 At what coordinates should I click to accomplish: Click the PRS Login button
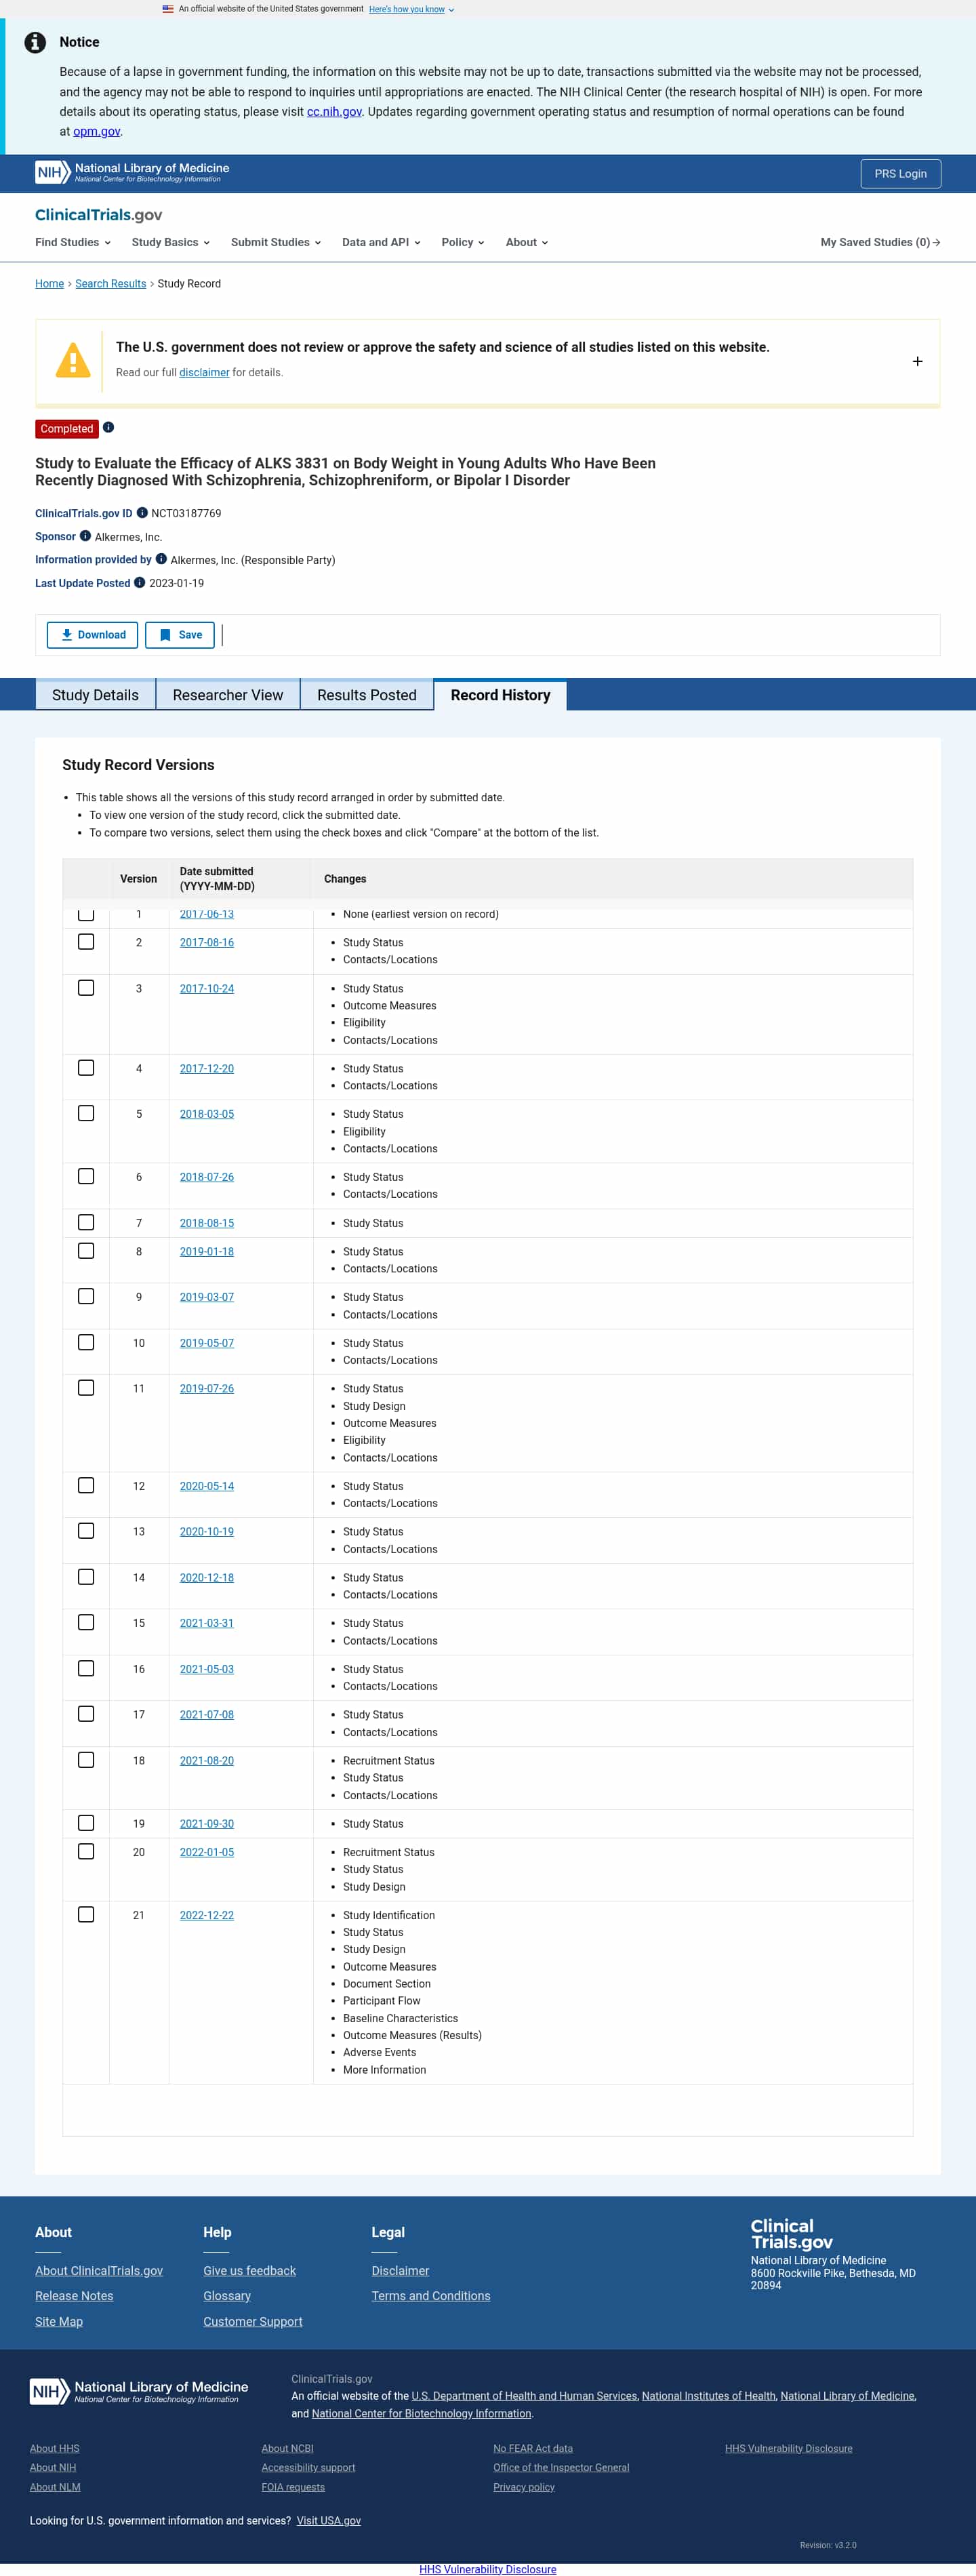(x=900, y=174)
